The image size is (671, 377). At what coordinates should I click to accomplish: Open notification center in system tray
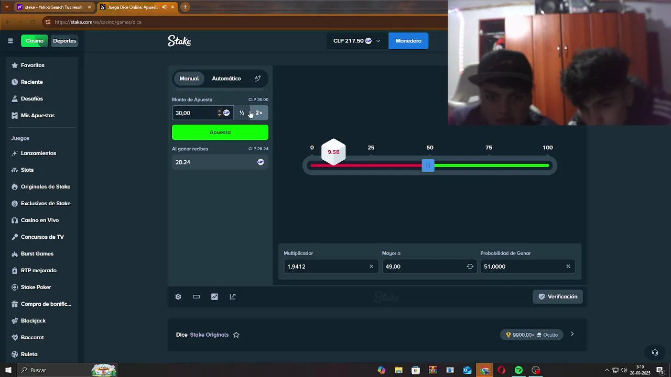660,370
